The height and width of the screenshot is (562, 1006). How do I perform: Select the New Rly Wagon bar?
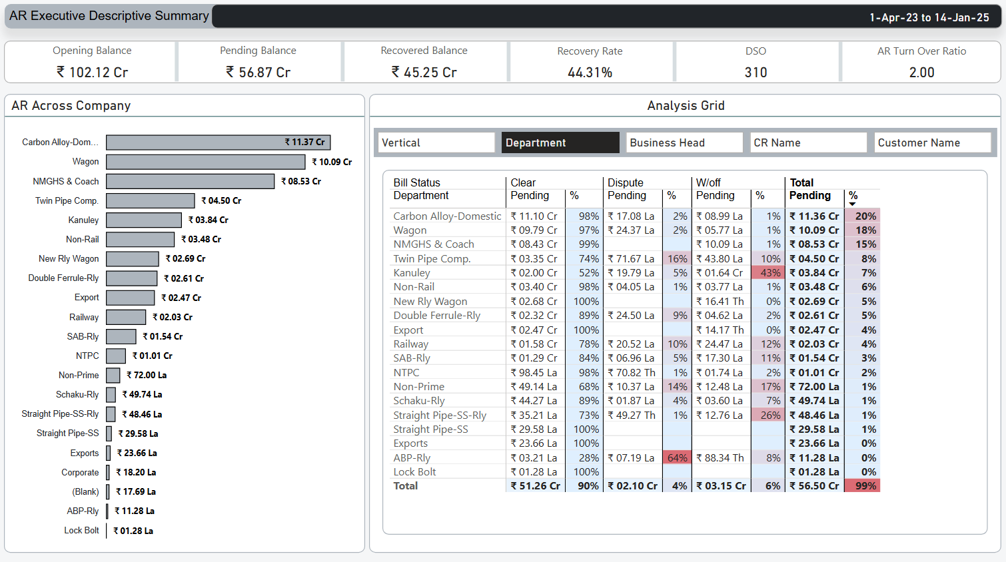133,258
